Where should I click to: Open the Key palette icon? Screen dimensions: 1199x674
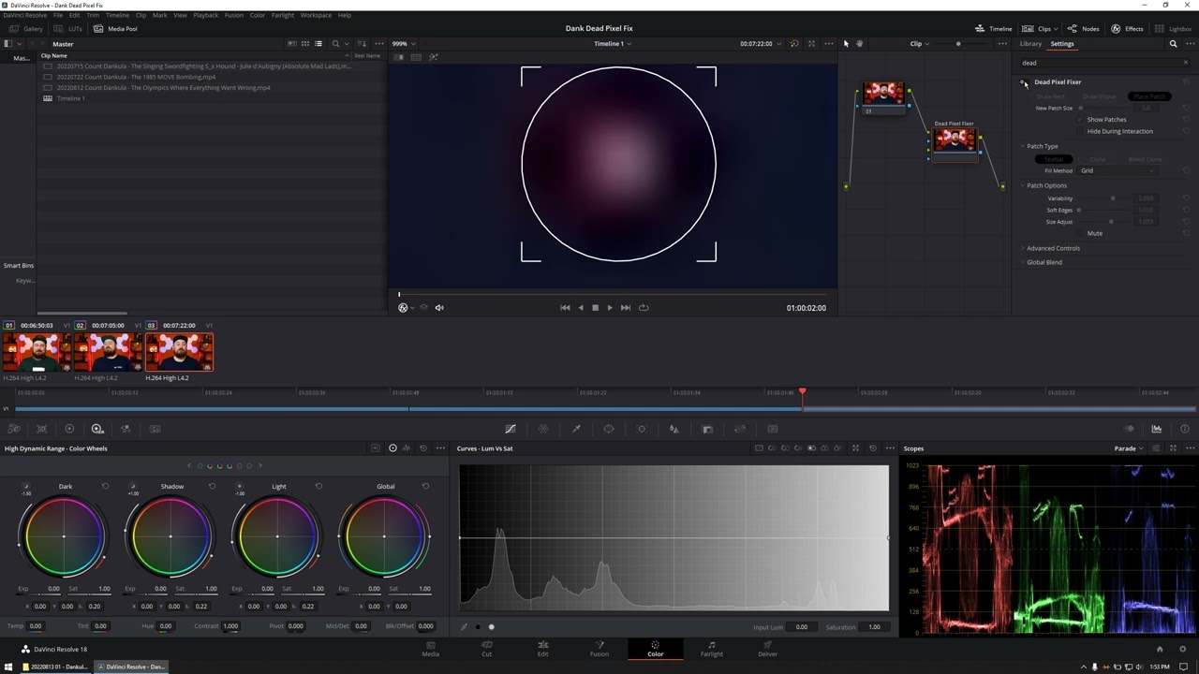(707, 429)
